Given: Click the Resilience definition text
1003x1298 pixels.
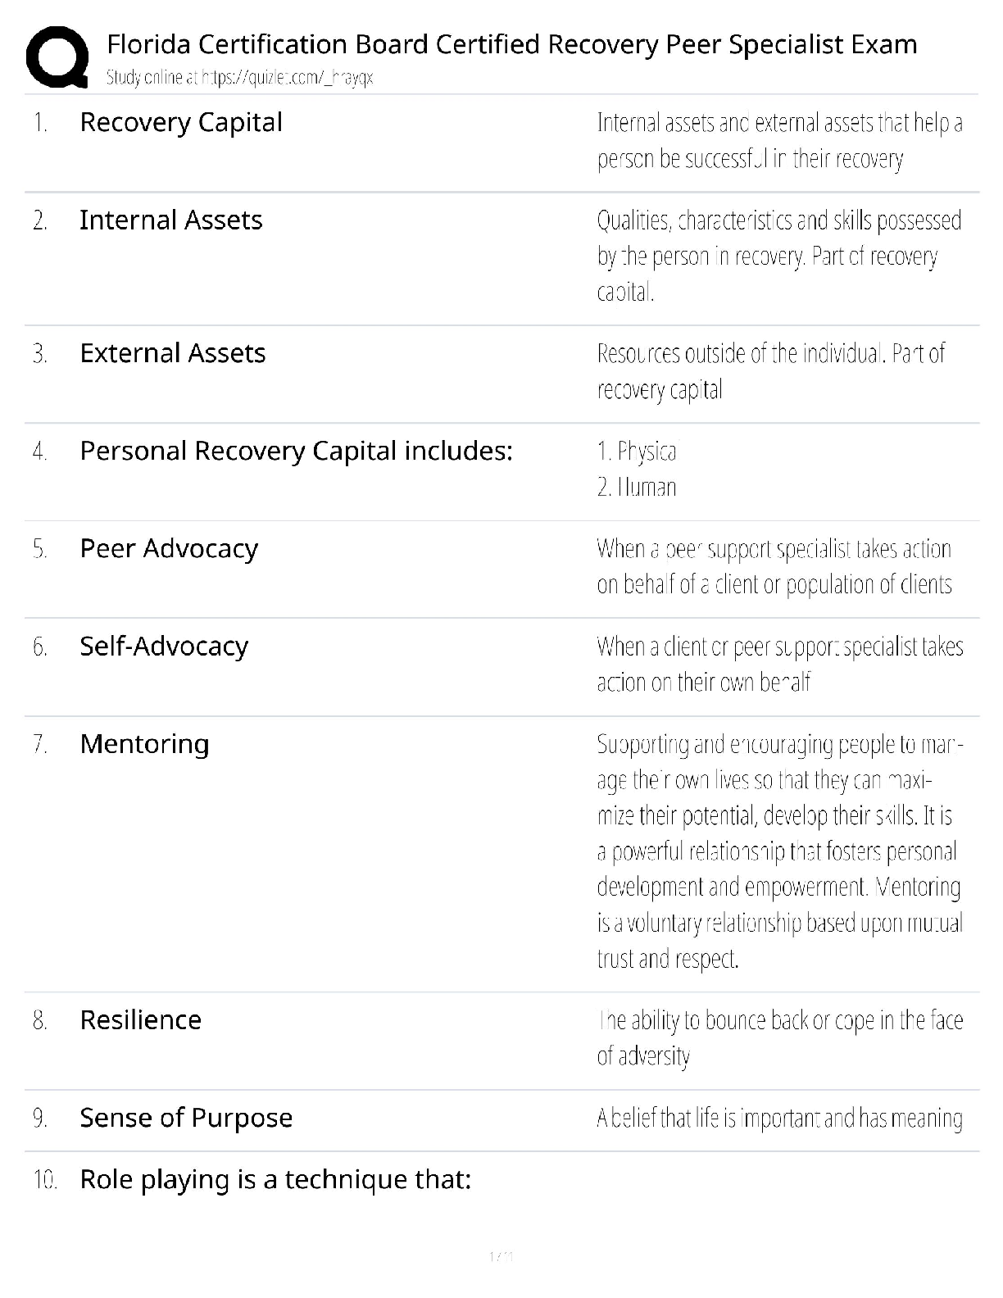Looking at the screenshot, I should 778,1037.
